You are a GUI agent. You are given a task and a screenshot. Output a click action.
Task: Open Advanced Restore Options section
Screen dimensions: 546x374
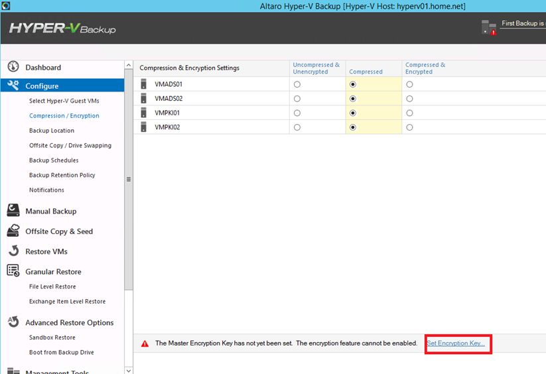point(69,322)
